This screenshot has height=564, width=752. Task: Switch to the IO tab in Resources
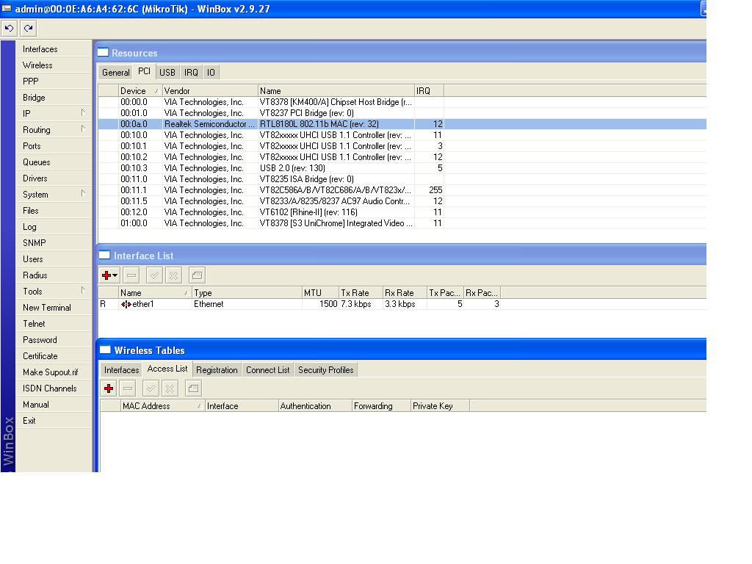[x=211, y=73]
